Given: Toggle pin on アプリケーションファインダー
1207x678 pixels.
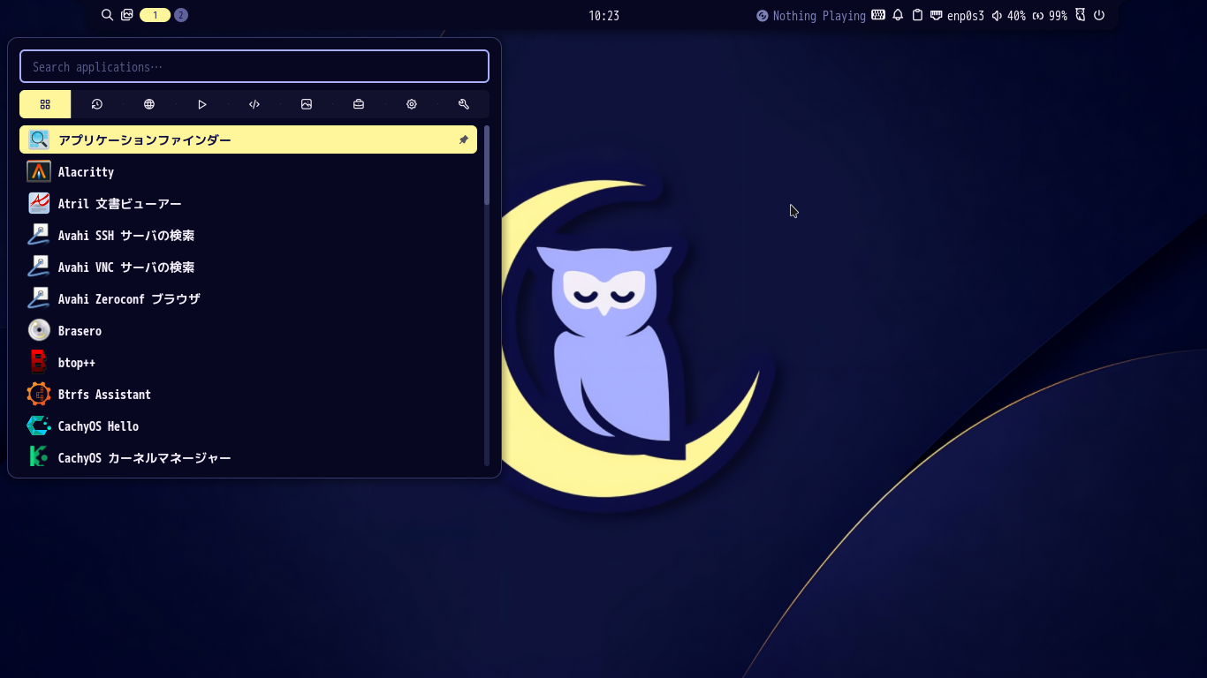Looking at the screenshot, I should [463, 139].
